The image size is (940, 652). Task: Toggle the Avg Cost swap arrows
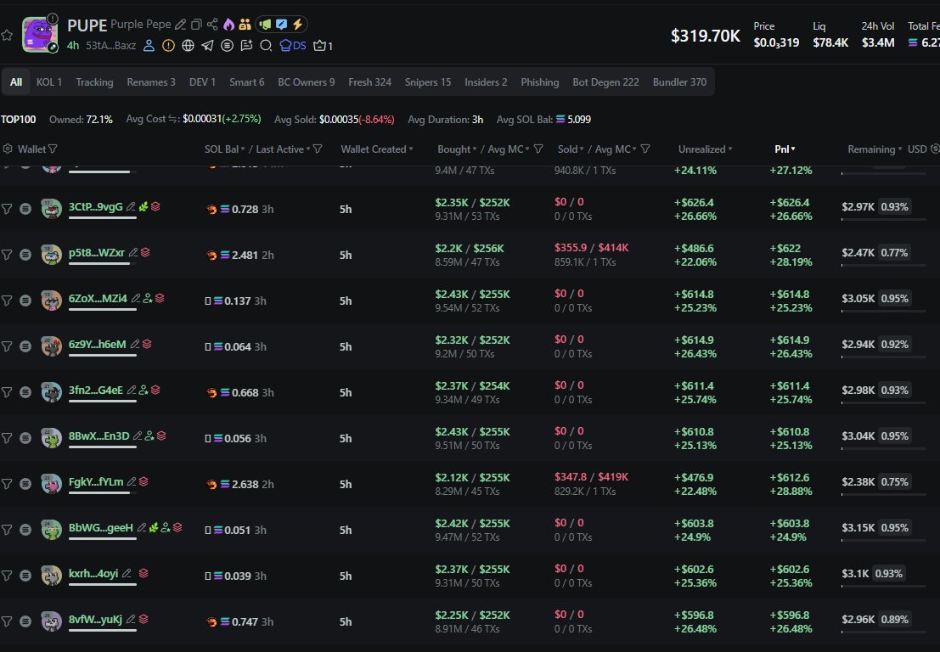pos(174,119)
